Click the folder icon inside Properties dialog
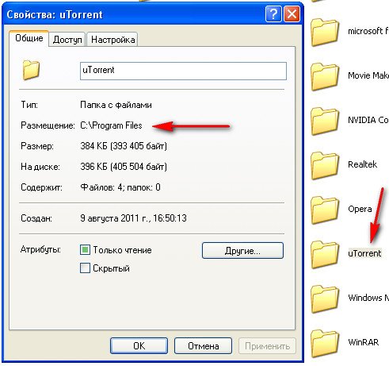The image size is (389, 366). (x=31, y=70)
